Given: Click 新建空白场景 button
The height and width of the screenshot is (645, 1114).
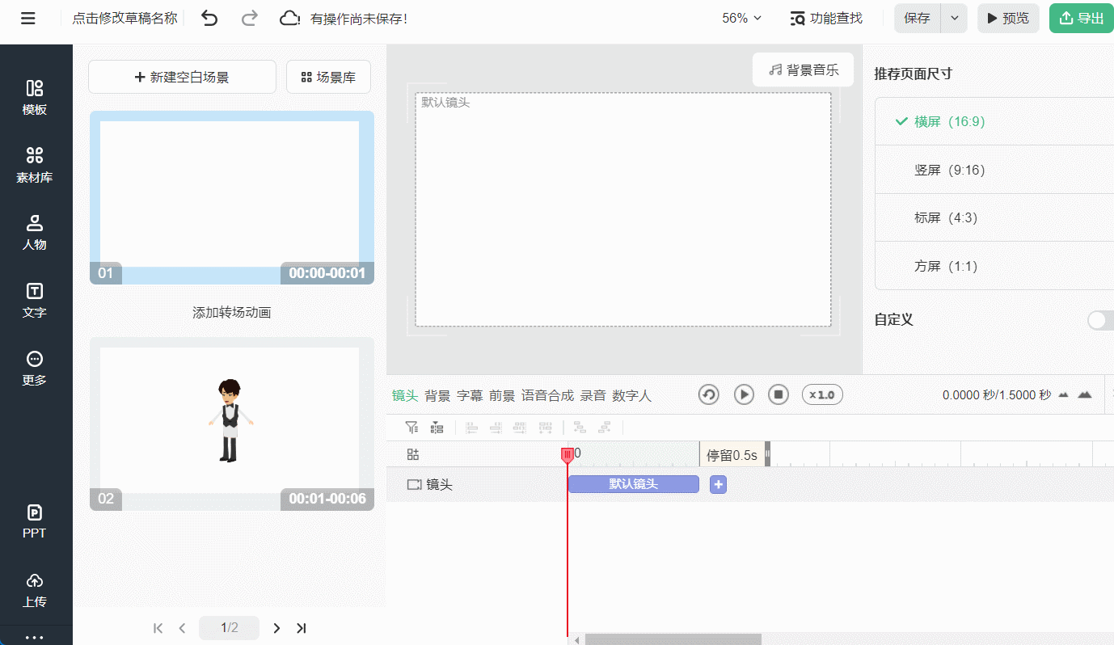Looking at the screenshot, I should (x=182, y=77).
